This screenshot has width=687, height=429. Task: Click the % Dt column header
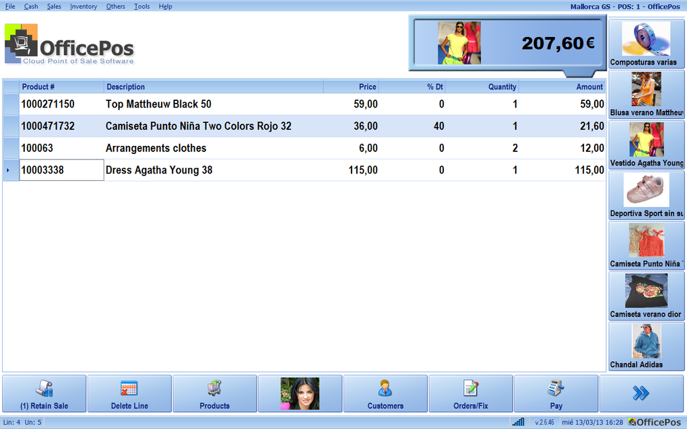[x=412, y=87]
